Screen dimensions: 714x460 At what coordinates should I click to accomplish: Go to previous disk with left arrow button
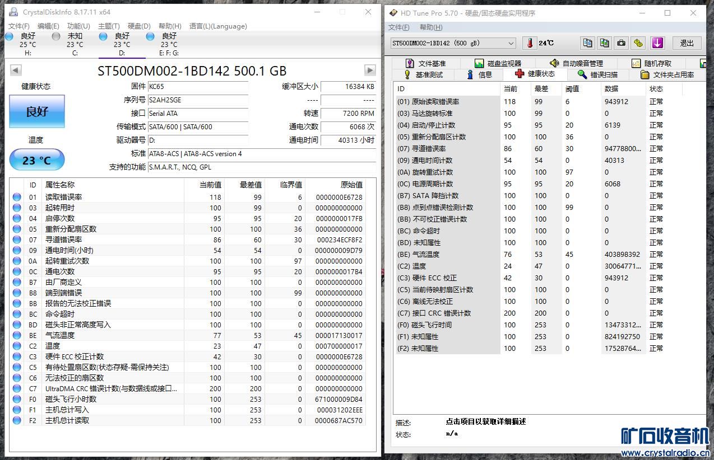point(16,70)
